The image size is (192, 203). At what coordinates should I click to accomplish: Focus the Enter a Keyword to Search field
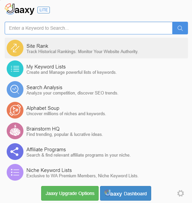(89, 28)
